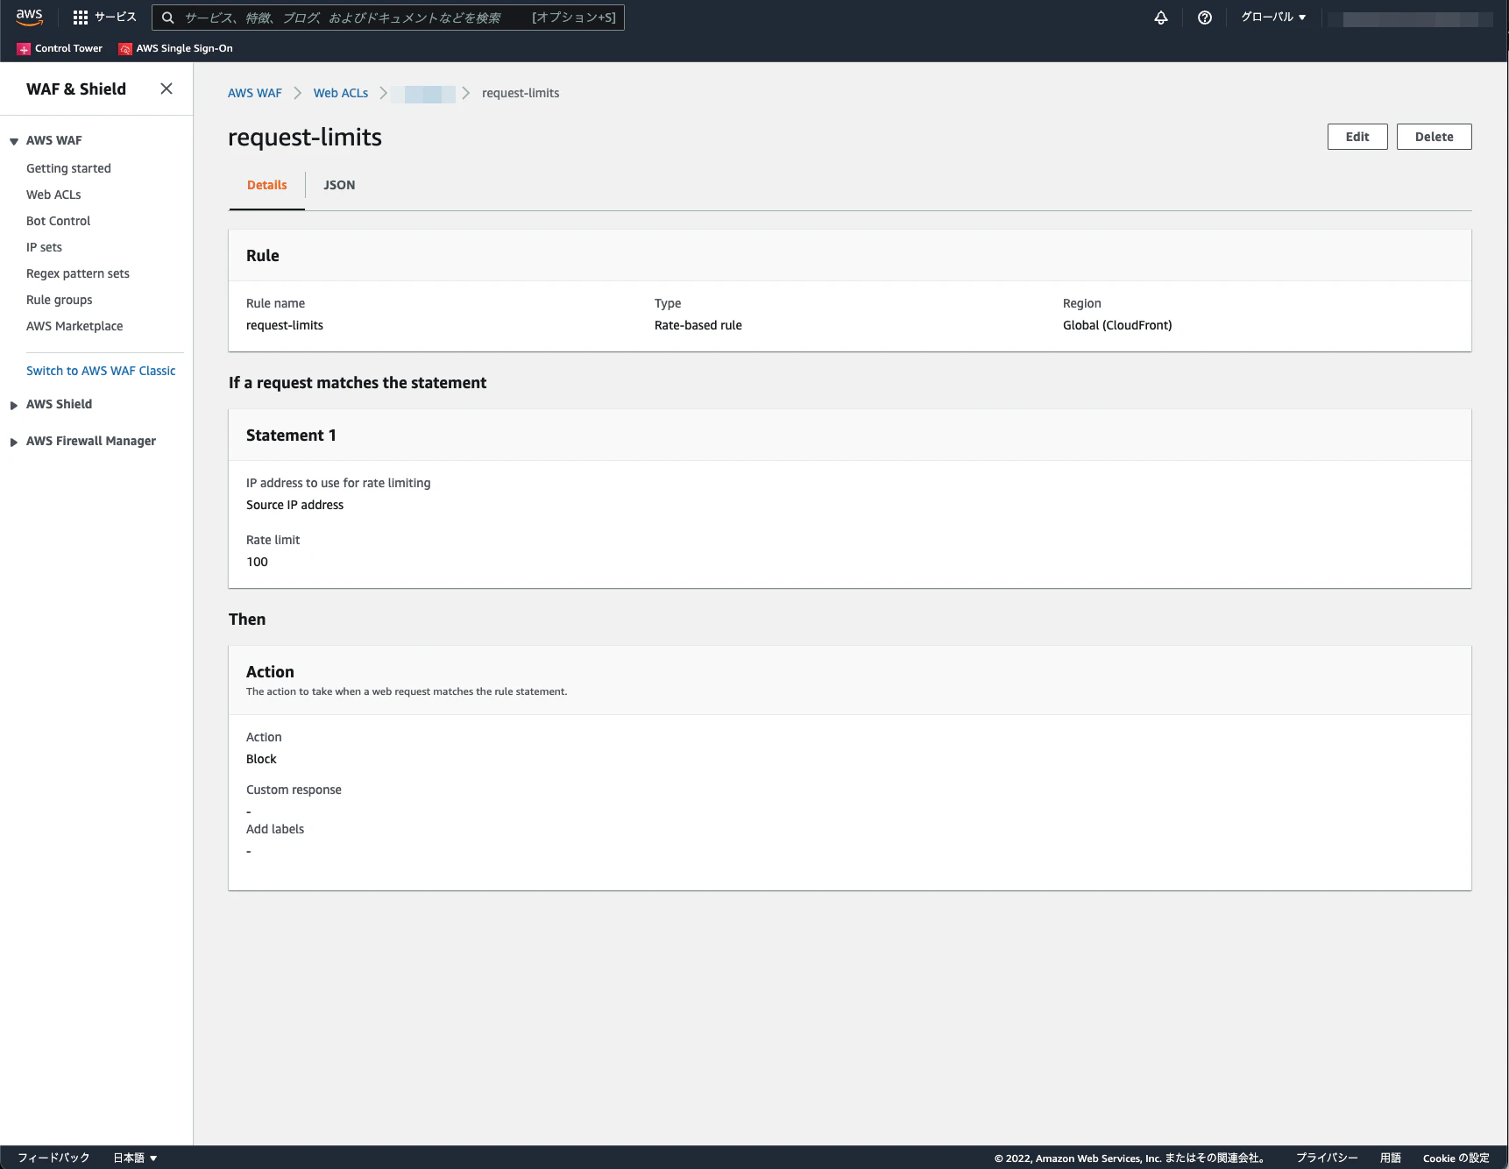Open Cookie settings in footer

point(1456,1158)
